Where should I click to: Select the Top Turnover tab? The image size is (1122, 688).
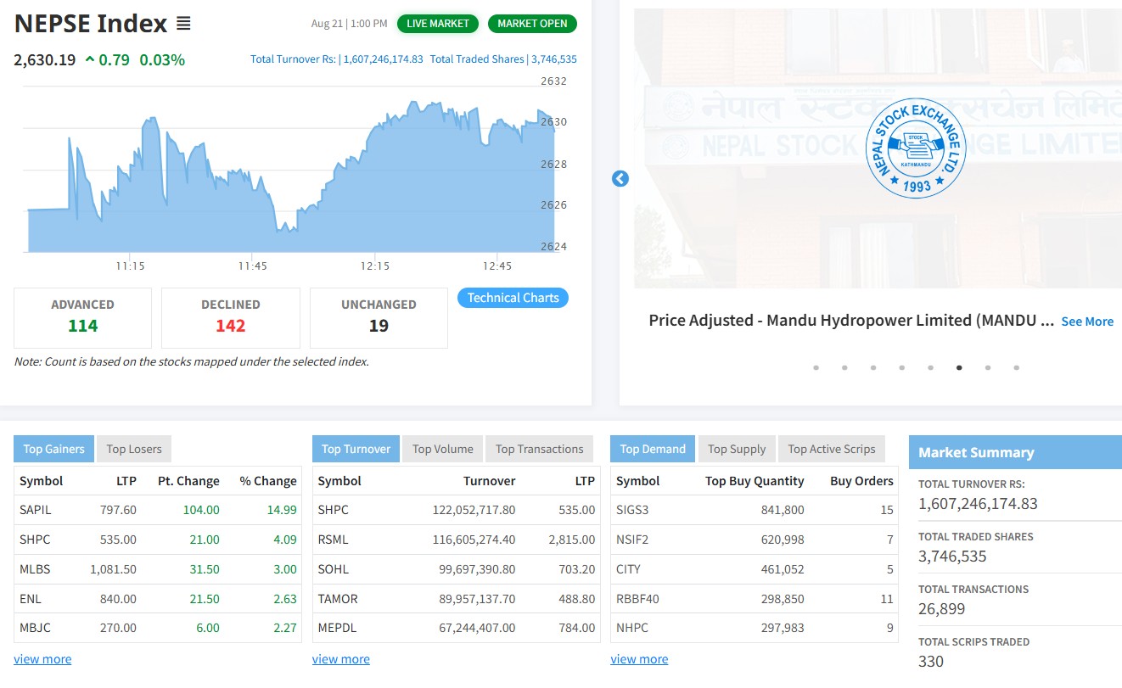click(356, 449)
